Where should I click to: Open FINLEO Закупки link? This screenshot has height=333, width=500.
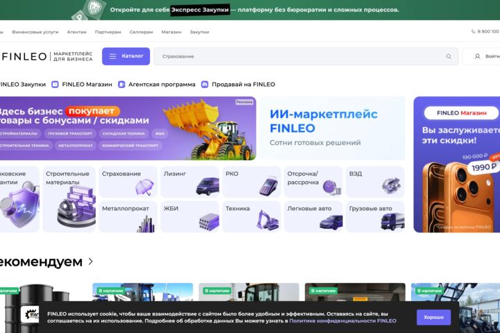click(x=23, y=85)
